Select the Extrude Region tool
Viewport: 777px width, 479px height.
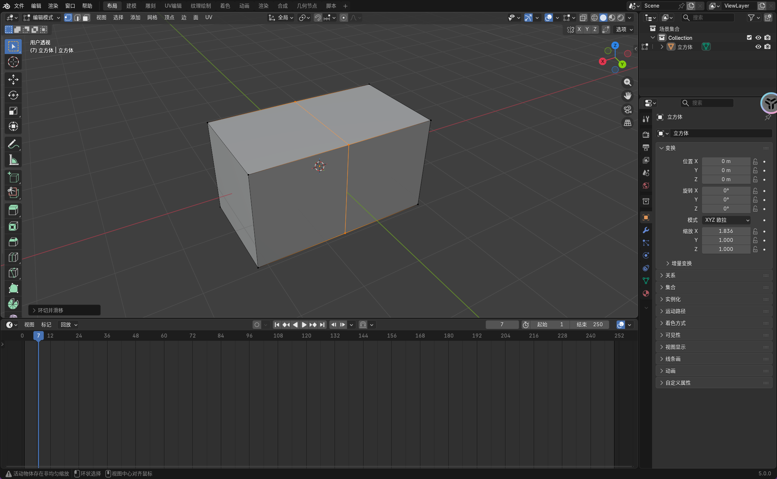13,210
